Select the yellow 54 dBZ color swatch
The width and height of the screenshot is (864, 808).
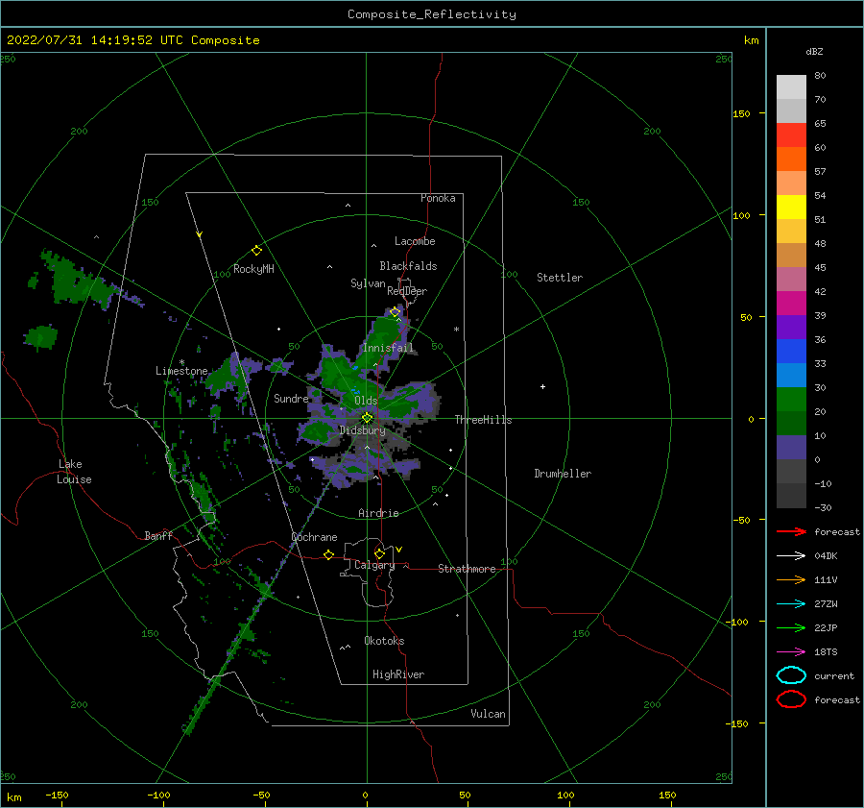point(791,207)
